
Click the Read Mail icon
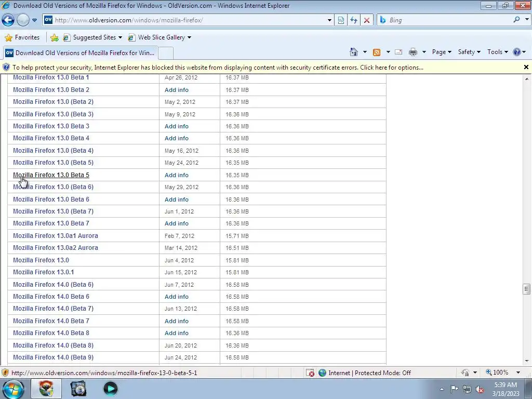(x=398, y=52)
